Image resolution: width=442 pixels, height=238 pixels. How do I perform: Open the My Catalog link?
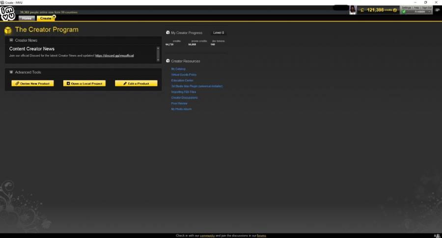(x=178, y=69)
